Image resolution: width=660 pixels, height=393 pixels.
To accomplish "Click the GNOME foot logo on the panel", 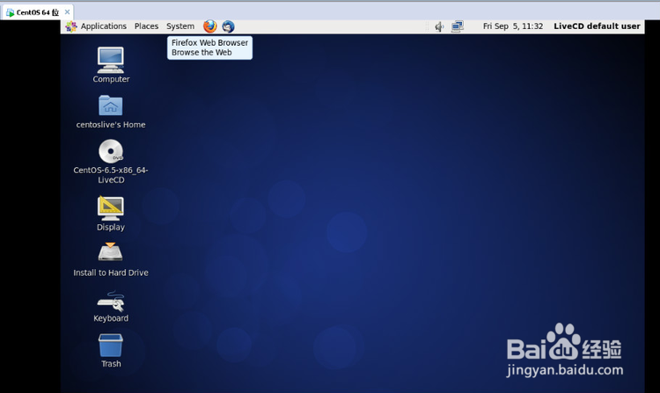I will tap(71, 26).
